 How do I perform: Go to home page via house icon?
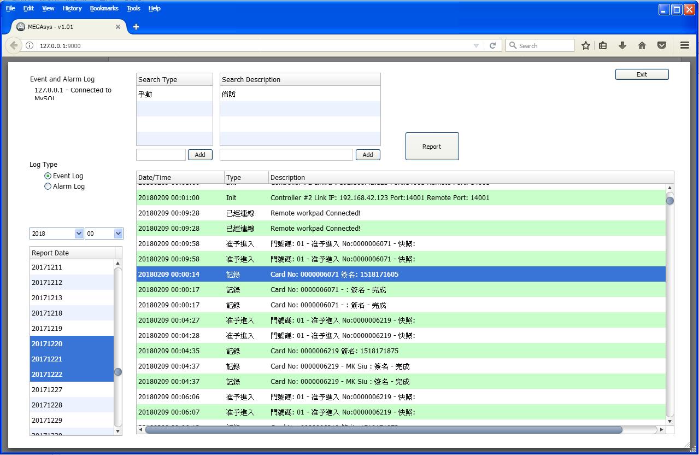642,46
